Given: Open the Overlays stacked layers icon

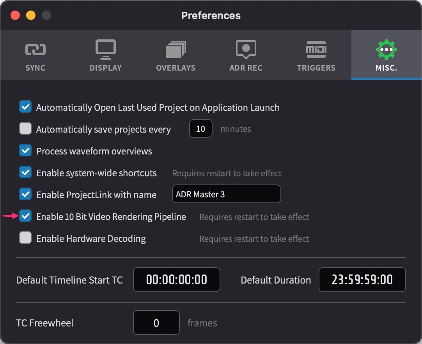Looking at the screenshot, I should coord(176,50).
